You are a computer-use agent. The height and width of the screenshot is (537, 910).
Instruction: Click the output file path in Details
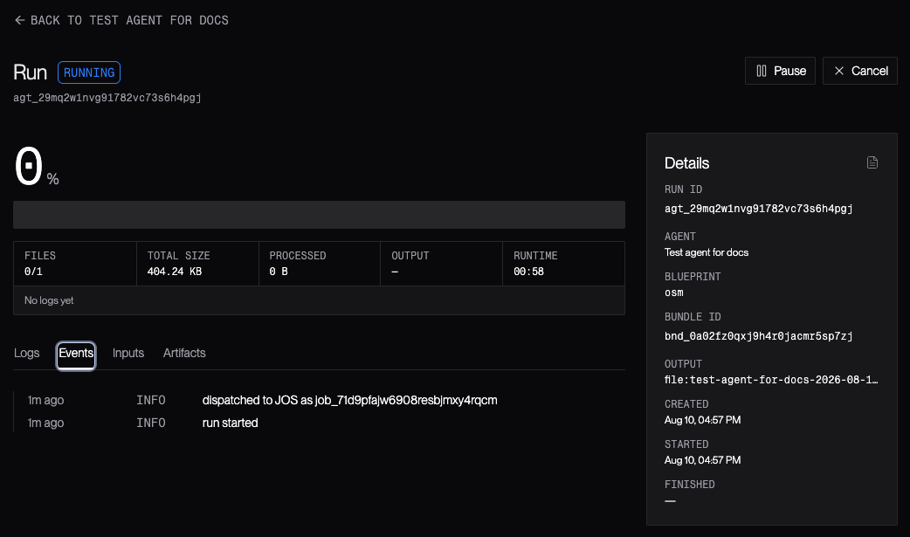(771, 380)
